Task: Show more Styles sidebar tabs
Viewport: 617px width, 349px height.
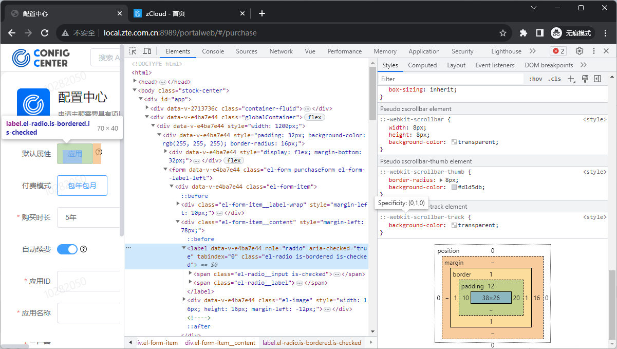Action: click(x=583, y=65)
